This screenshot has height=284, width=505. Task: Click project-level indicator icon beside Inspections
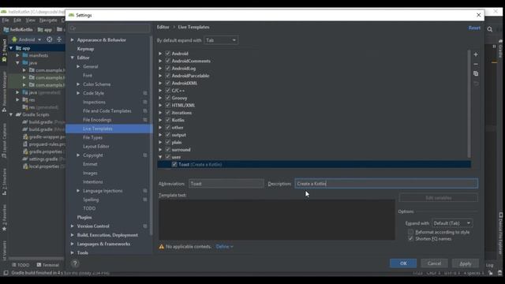145,102
